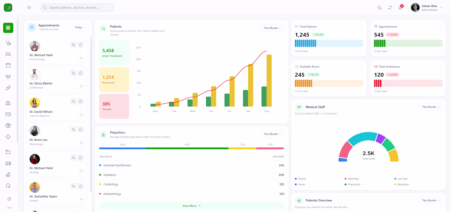Select dashboard grid item in sidebar
The image size is (451, 212).
[x=8, y=28]
